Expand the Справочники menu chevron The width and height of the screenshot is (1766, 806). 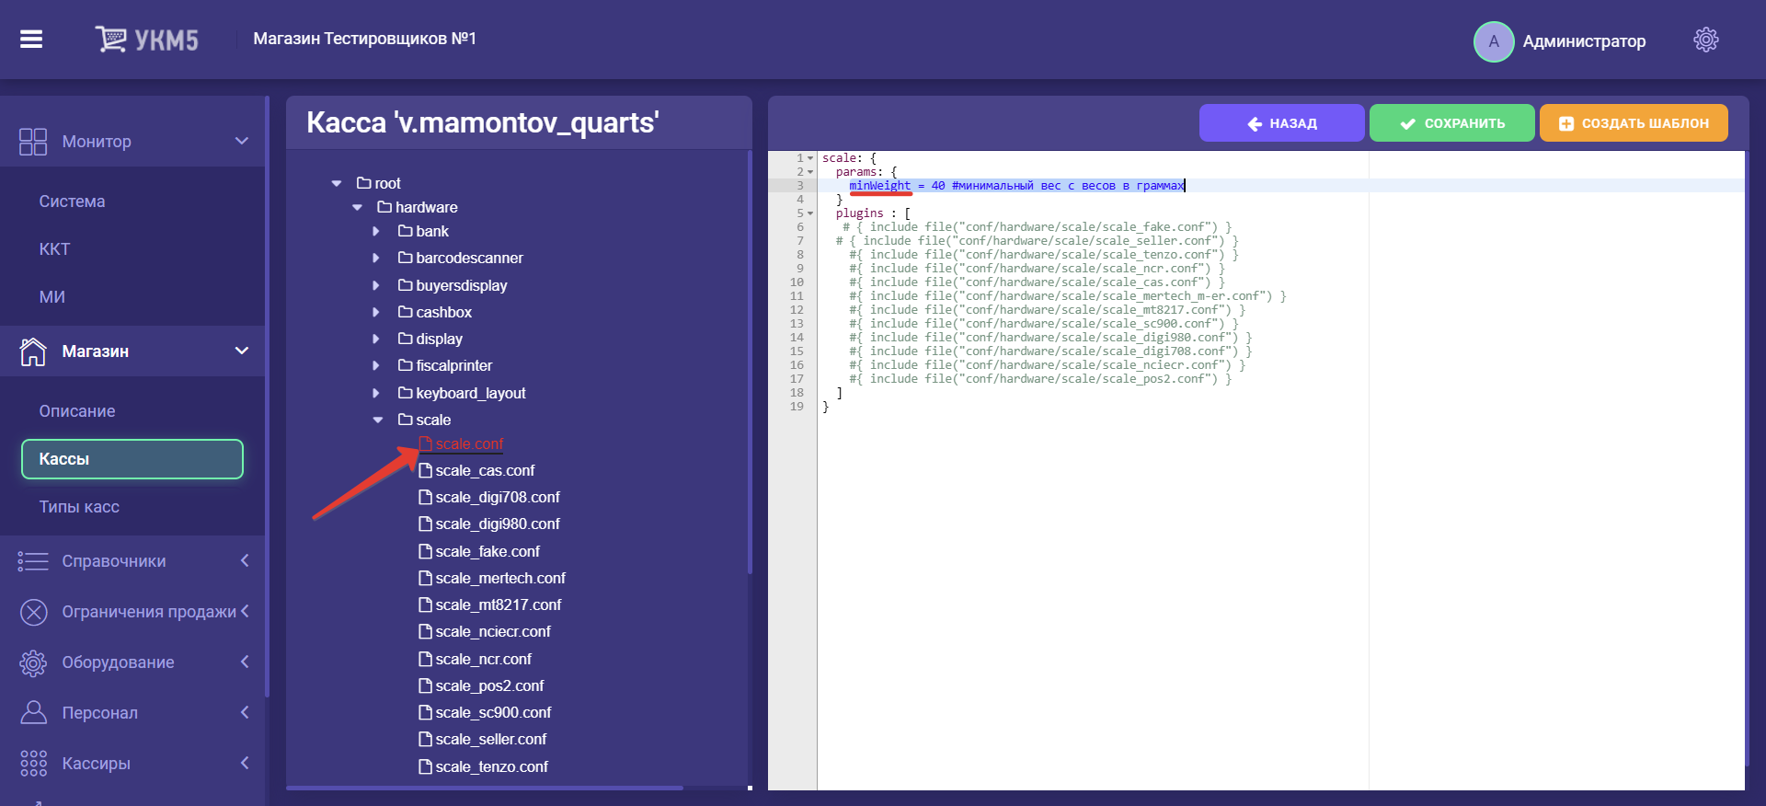click(x=245, y=560)
